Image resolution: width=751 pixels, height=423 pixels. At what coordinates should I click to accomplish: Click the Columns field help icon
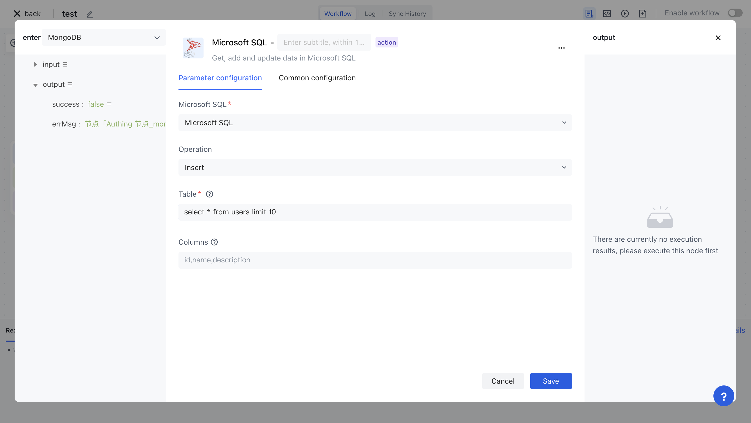[214, 242]
